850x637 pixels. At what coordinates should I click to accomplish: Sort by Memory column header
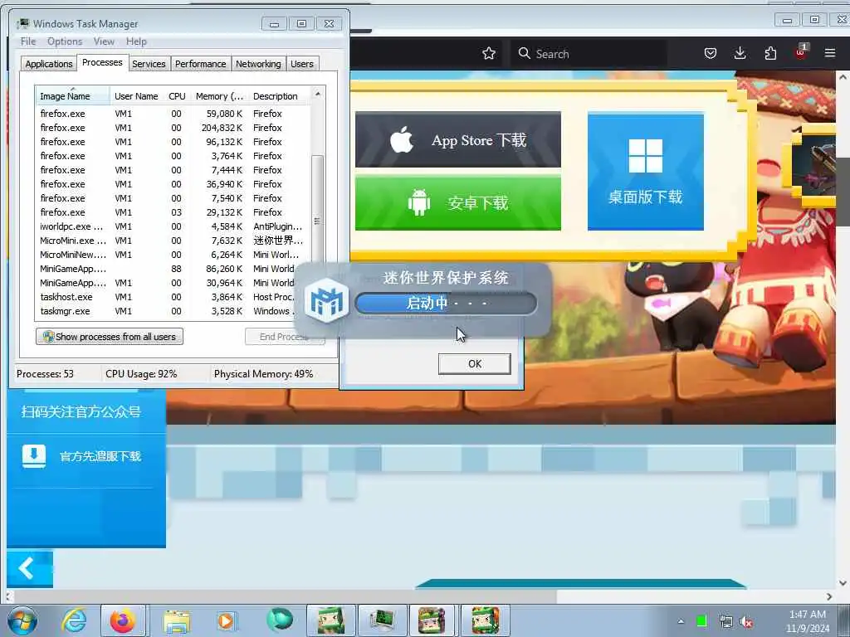[x=219, y=96]
